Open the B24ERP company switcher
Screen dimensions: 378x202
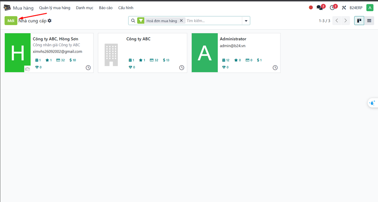click(356, 8)
